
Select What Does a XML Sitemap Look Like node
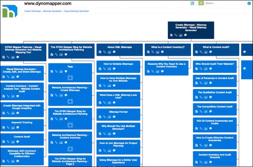point(118,99)
